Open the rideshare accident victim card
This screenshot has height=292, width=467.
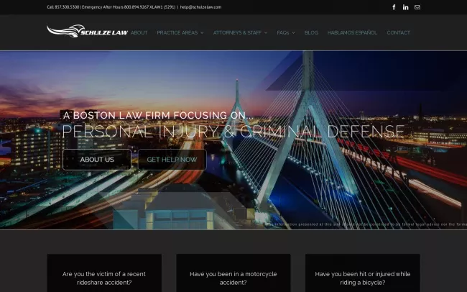(104, 278)
